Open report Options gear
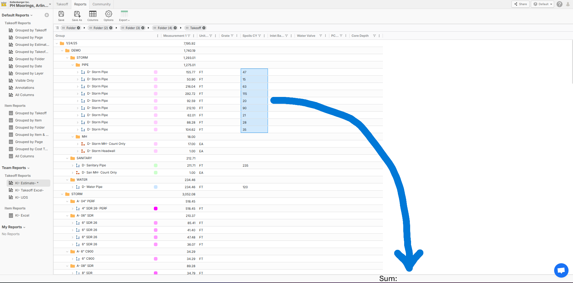The width and height of the screenshot is (573, 283). tap(108, 16)
